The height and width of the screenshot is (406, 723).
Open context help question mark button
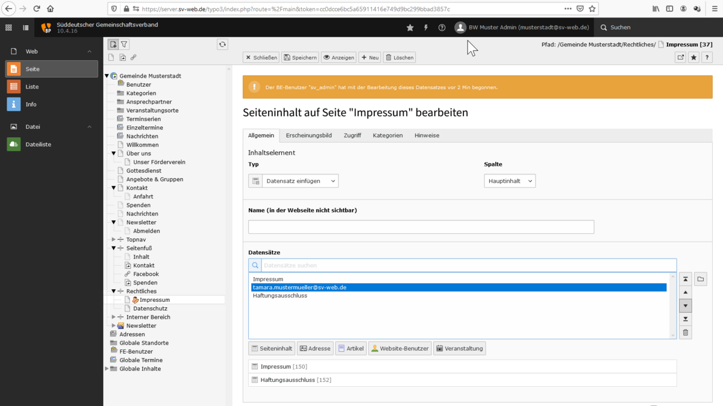(707, 58)
